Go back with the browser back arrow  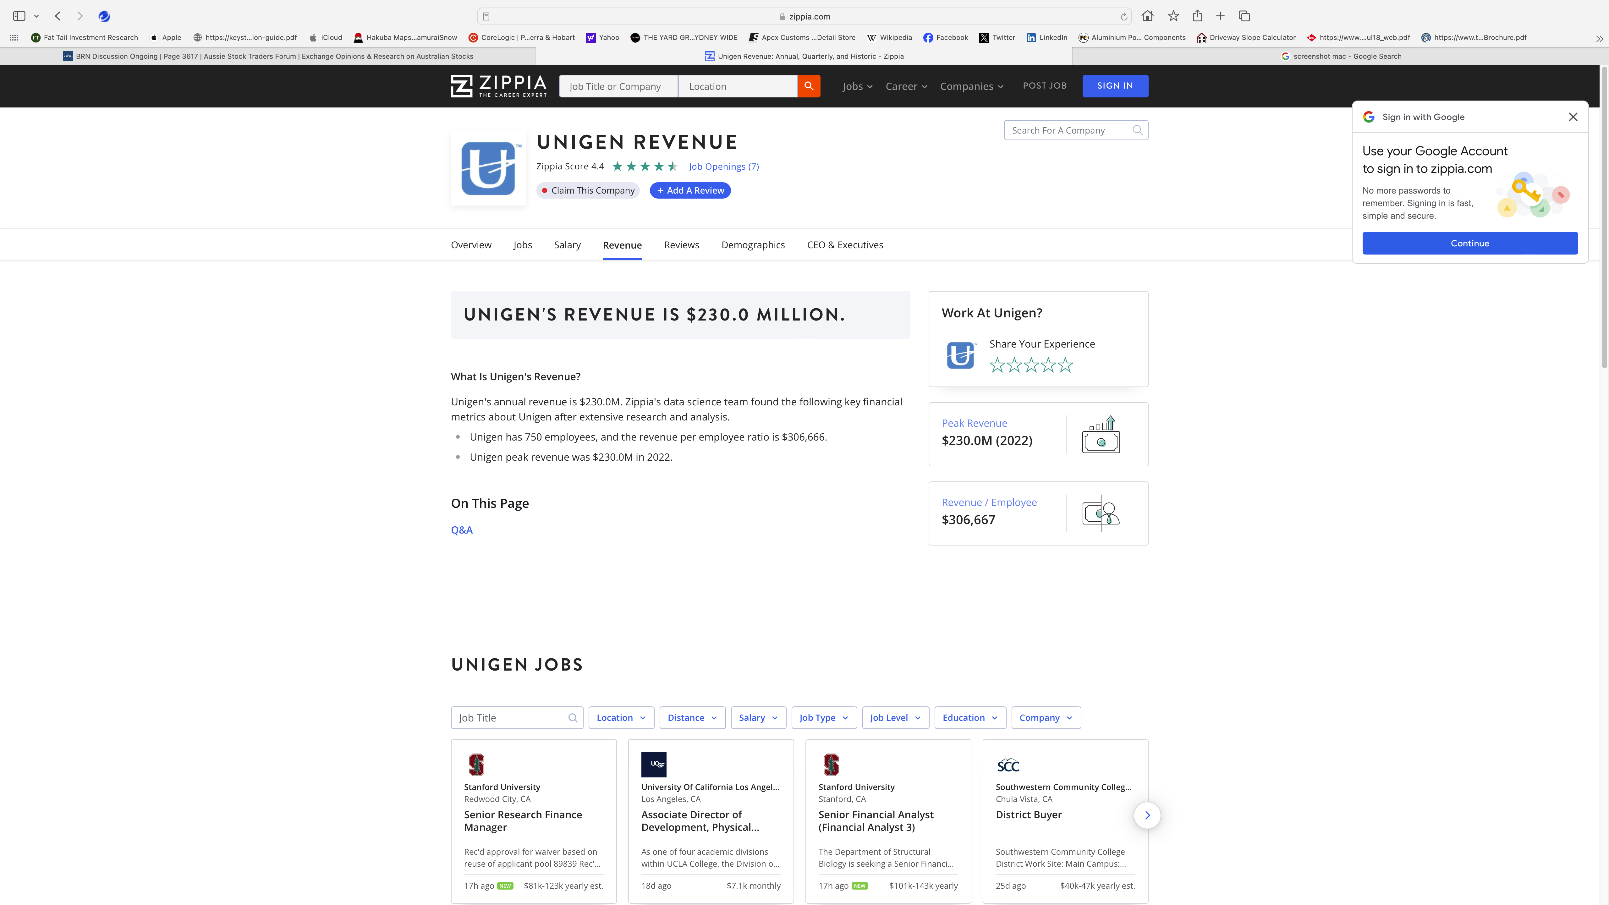tap(58, 16)
